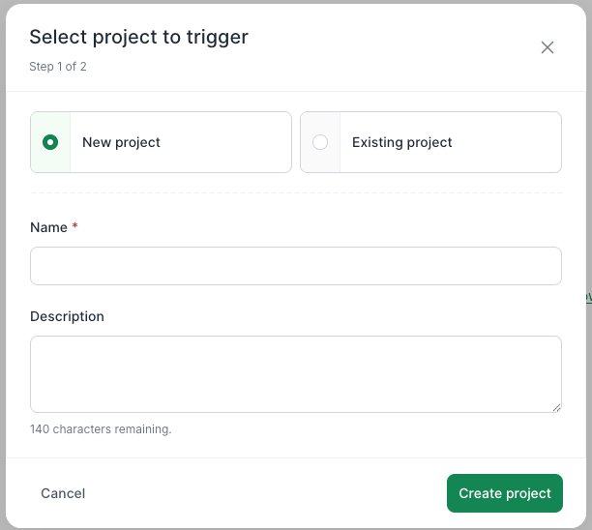Click the Description field label
This screenshot has width=592, height=530.
67,316
